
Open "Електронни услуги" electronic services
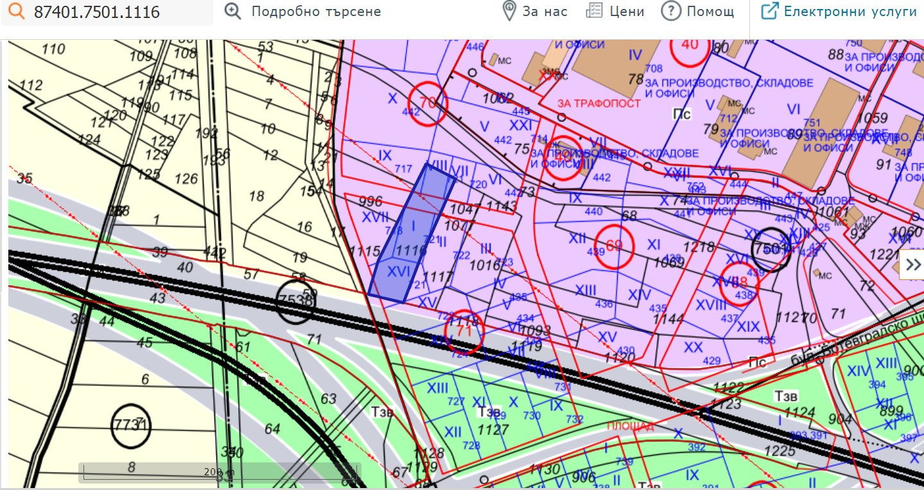coord(850,12)
